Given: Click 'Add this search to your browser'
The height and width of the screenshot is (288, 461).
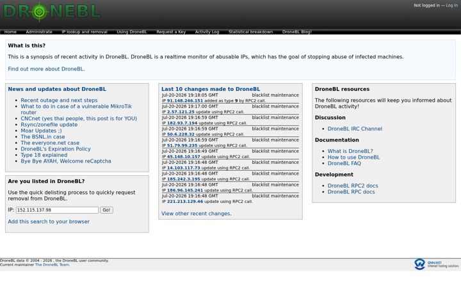Looking at the screenshot, I should pyautogui.click(x=49, y=221).
